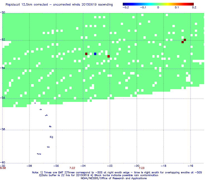The width and height of the screenshot is (206, 180).
Task: Click the -24 longitude label
Action: tap(83, 166)
